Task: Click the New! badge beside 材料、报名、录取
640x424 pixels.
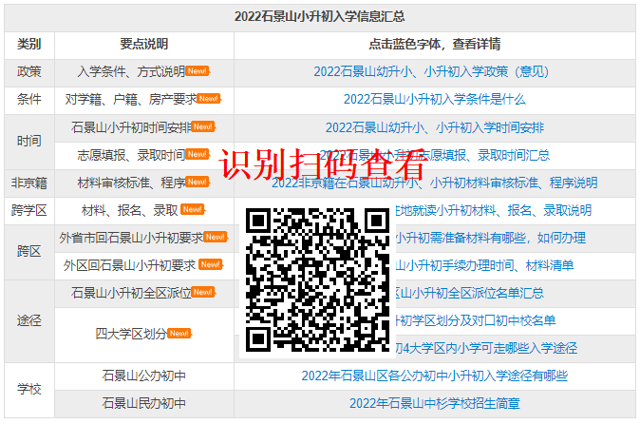Action: tap(193, 209)
